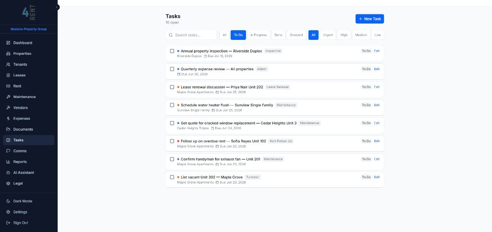Click the Expenses dollar icon
Image resolution: width=492 pixels, height=232 pixels.
click(9, 119)
